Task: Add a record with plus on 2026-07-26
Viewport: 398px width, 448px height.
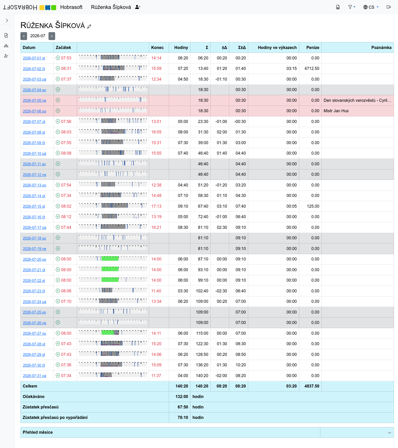Action: pos(58,322)
